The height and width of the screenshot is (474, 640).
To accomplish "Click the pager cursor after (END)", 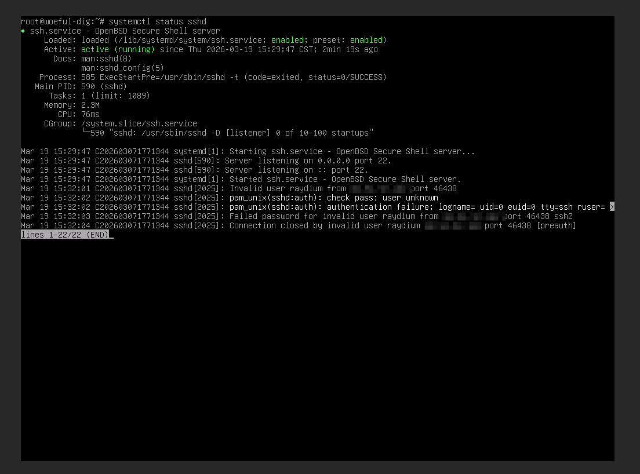I will pos(111,235).
